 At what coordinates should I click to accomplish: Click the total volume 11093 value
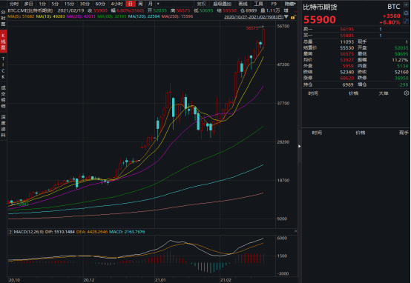click(347, 42)
